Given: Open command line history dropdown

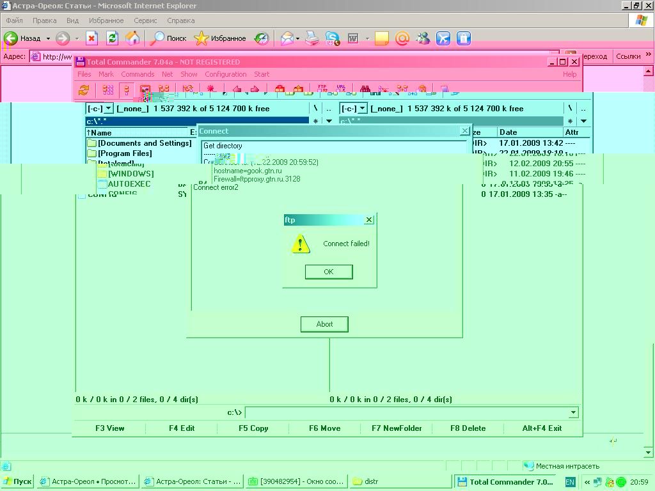Looking at the screenshot, I should (x=574, y=412).
